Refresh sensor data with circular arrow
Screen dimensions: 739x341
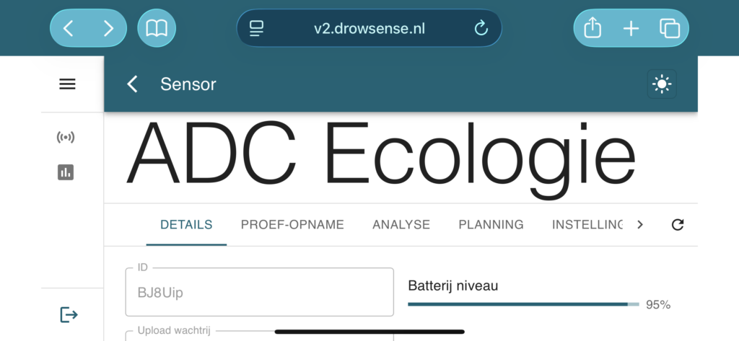(x=677, y=225)
